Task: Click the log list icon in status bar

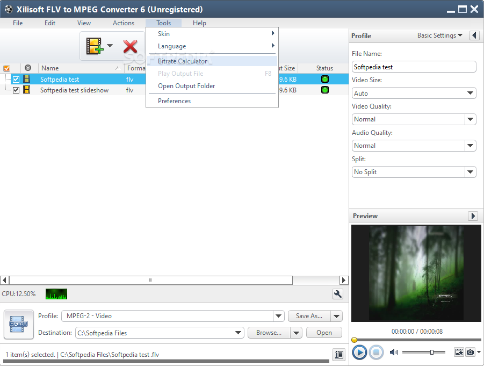Action: point(339,355)
